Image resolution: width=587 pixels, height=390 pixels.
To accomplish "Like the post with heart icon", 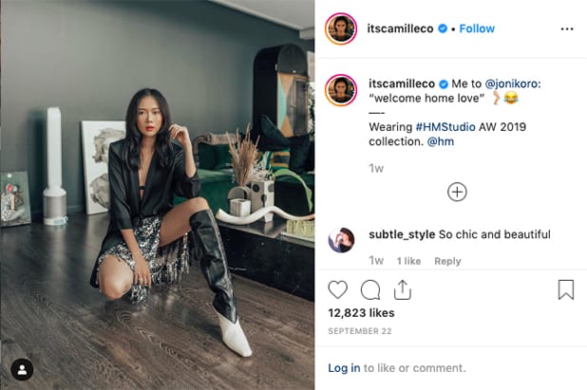I will point(338,289).
